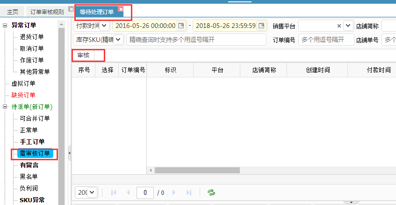Open calendar picker for the end date
This screenshot has height=205, width=396.
(x=261, y=26)
